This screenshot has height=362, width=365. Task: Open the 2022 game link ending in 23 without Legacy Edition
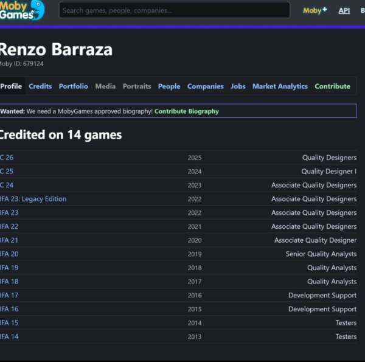tap(9, 212)
